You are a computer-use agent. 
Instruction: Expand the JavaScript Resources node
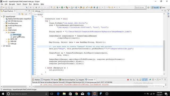pos(4,26)
